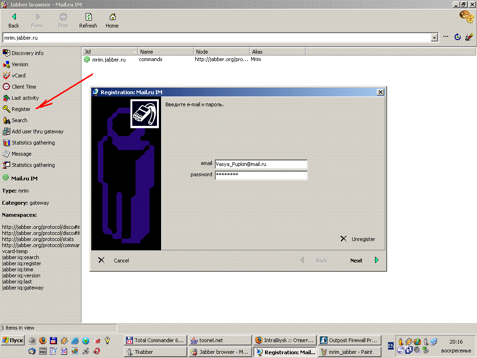Switch to Tkabber in taskbar
This screenshot has width=477, height=358.
coord(155,352)
